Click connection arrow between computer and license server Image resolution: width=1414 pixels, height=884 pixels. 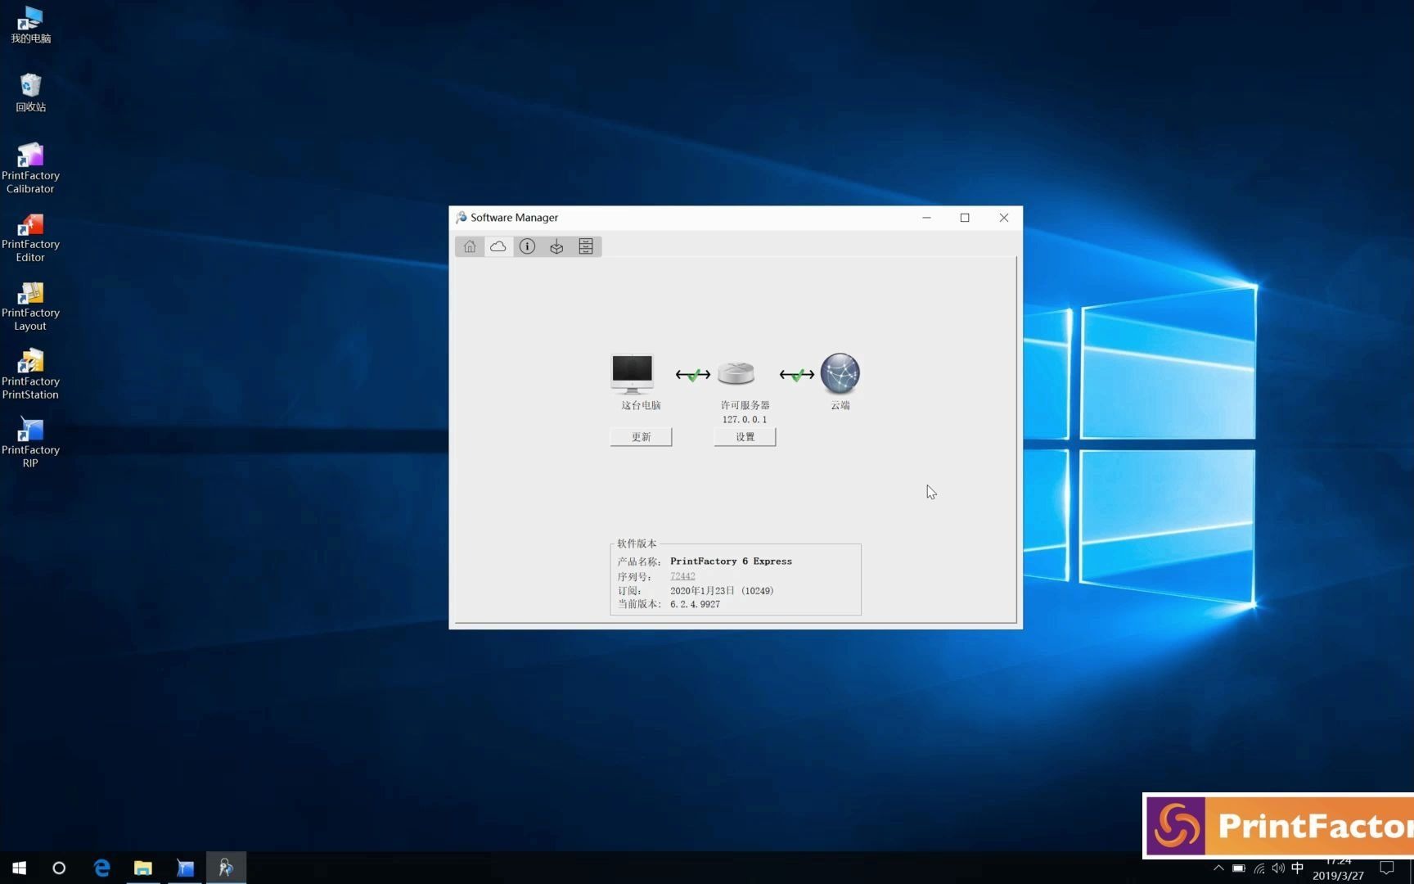[693, 375]
